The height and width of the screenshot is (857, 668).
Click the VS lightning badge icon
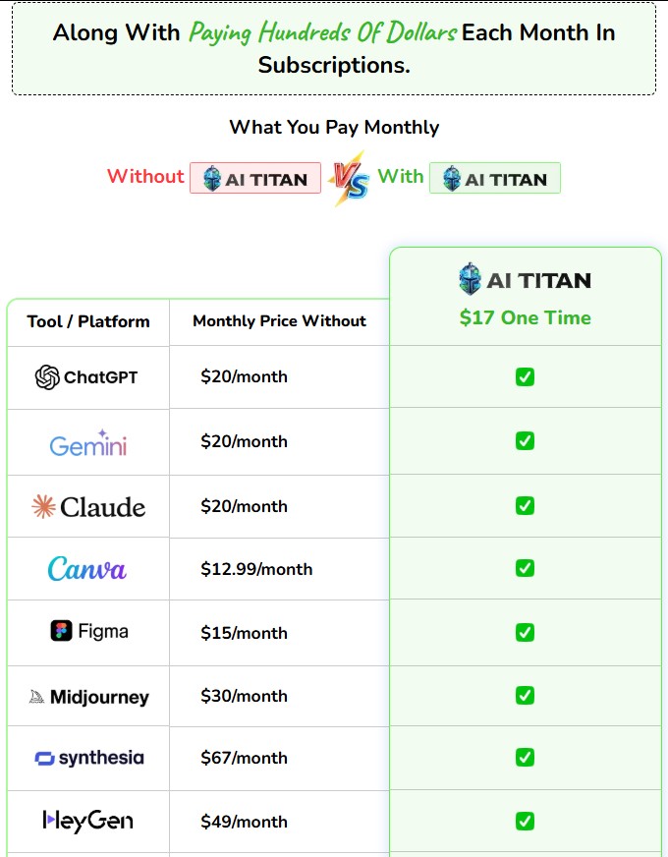(x=349, y=179)
